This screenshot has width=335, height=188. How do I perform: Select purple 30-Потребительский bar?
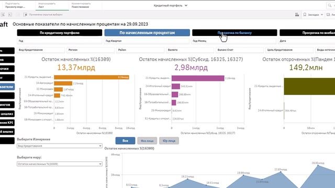(x=174, y=102)
